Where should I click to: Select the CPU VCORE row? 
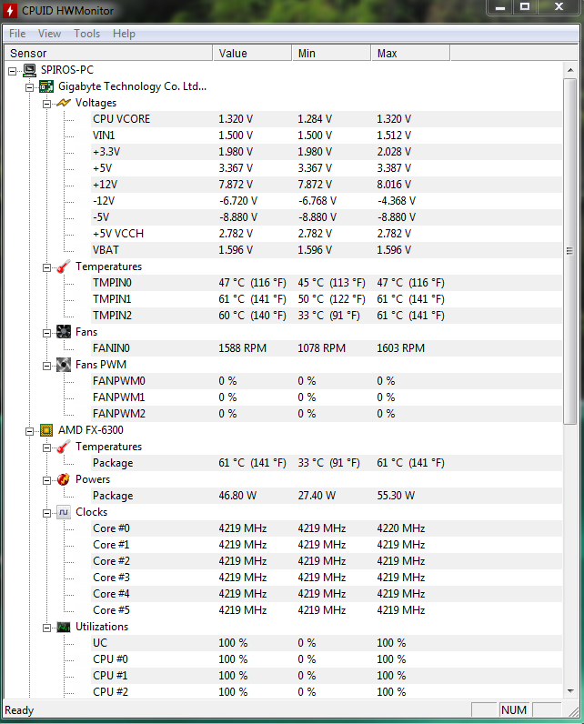327,119
